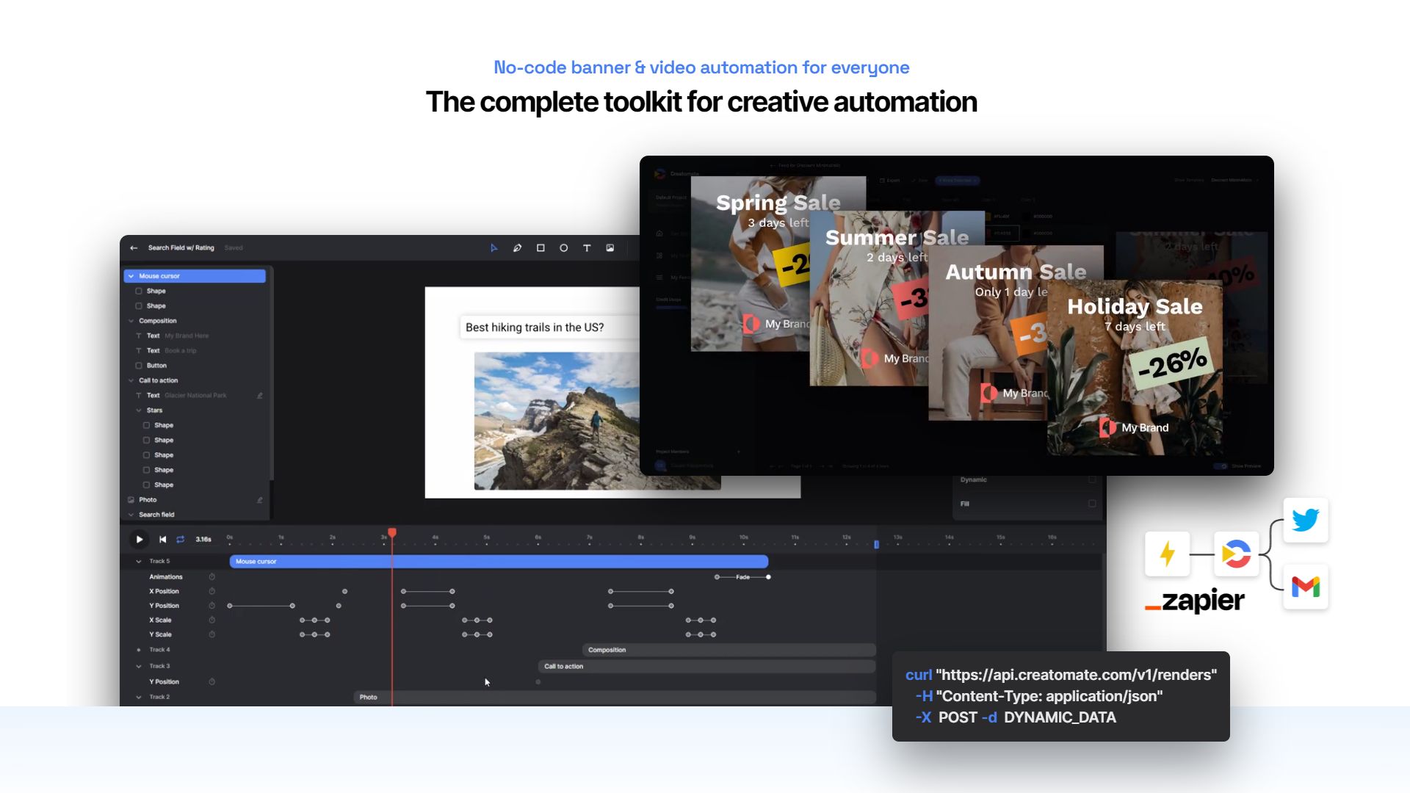Viewport: 1410px width, 793px height.
Task: Select the Text tool
Action: coord(586,247)
